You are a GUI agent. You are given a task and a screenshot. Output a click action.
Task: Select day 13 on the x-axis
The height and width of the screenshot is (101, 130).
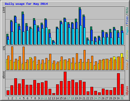pyautogui.click(x=53, y=98)
